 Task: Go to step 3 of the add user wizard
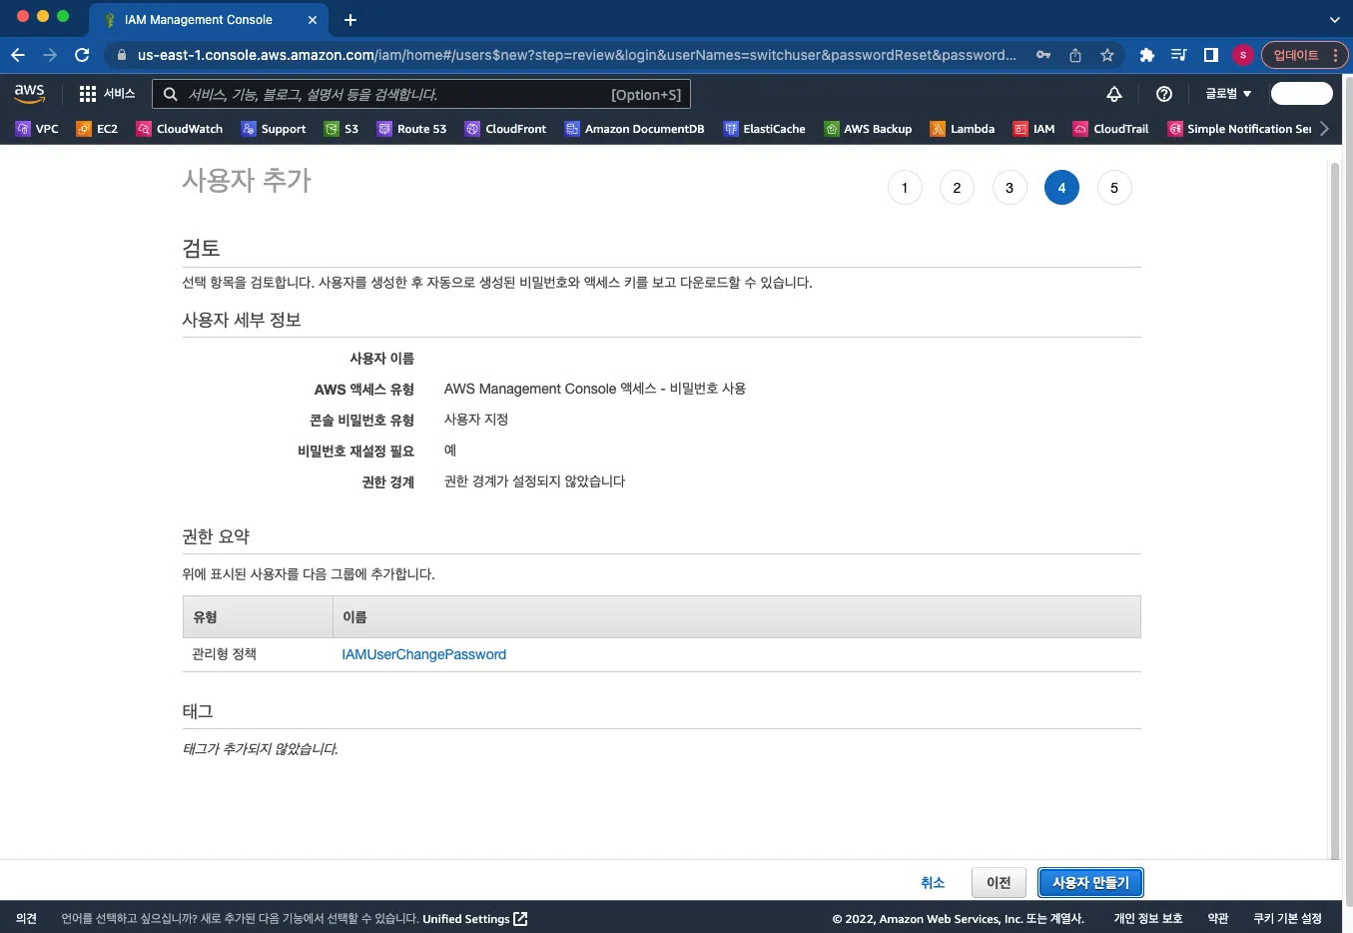[x=1010, y=188]
